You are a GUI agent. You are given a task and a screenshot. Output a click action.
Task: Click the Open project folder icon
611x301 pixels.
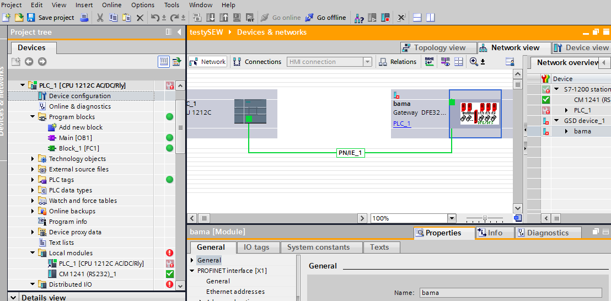coord(19,18)
